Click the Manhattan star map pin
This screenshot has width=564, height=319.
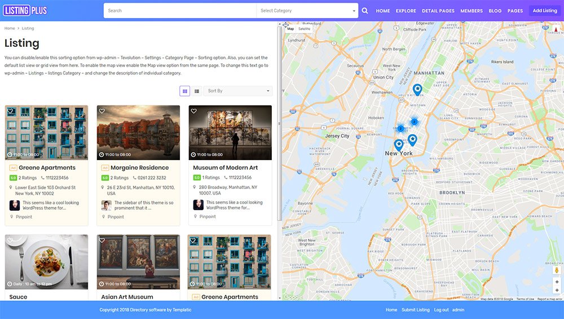coord(417,90)
